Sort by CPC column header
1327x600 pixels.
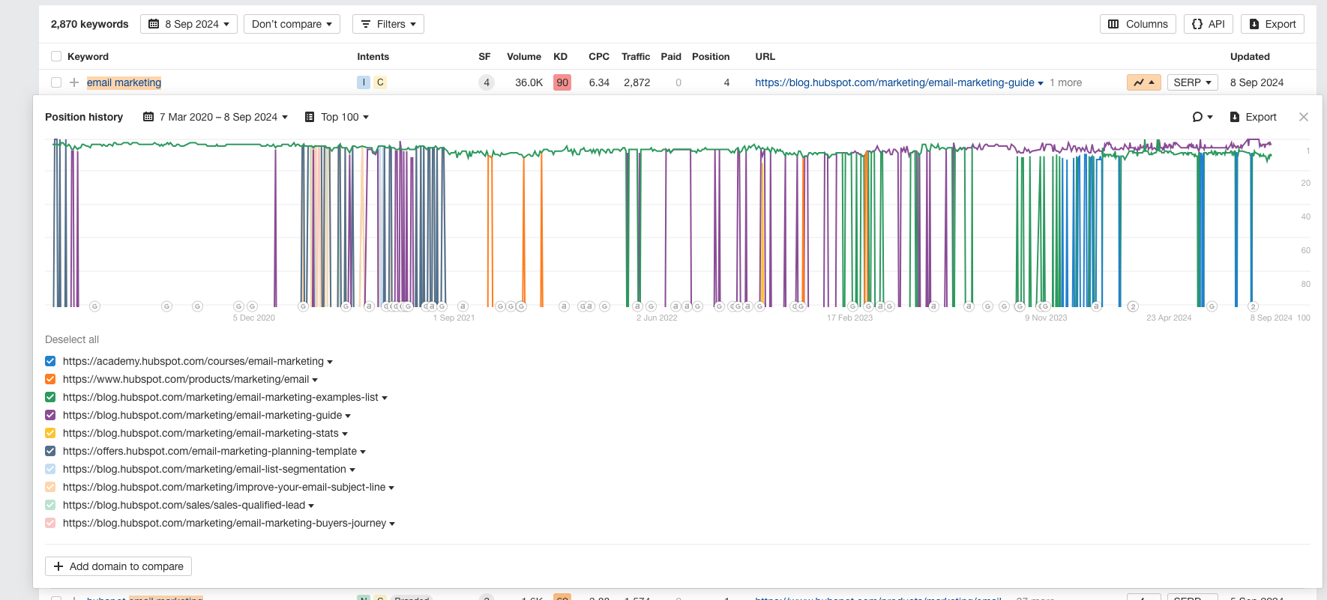coord(599,56)
